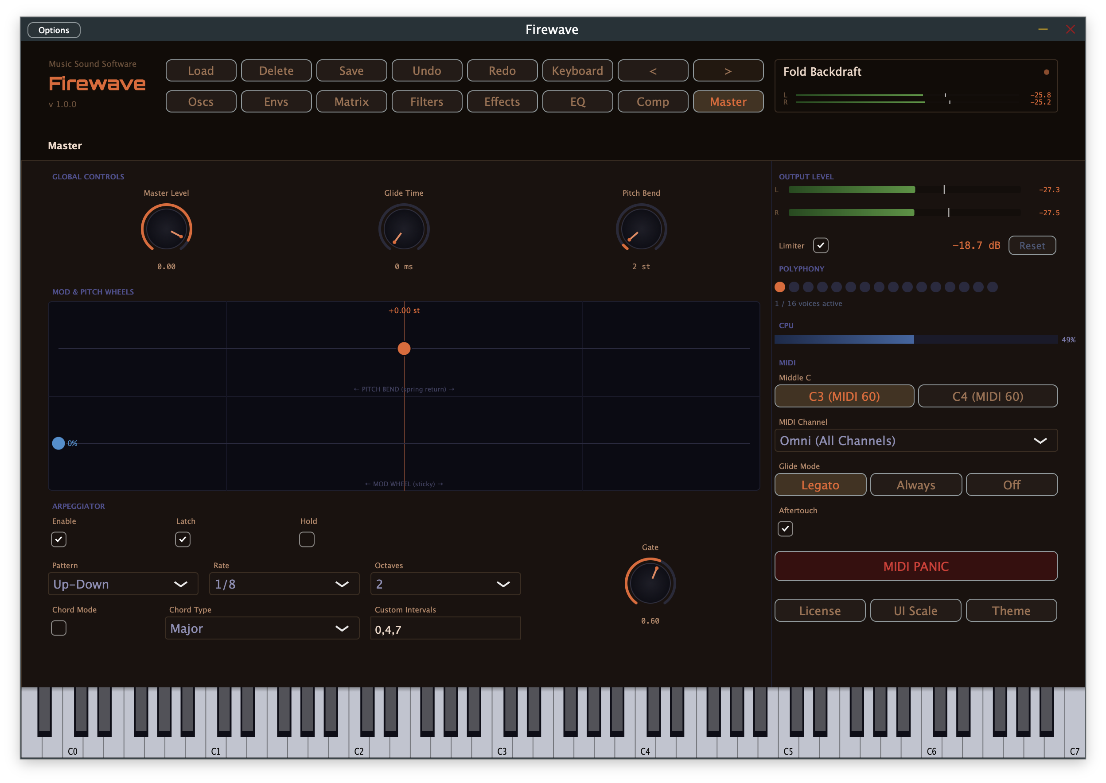Image resolution: width=1106 pixels, height=783 pixels.
Task: Click the arpeggiator Gate knob
Action: point(650,582)
